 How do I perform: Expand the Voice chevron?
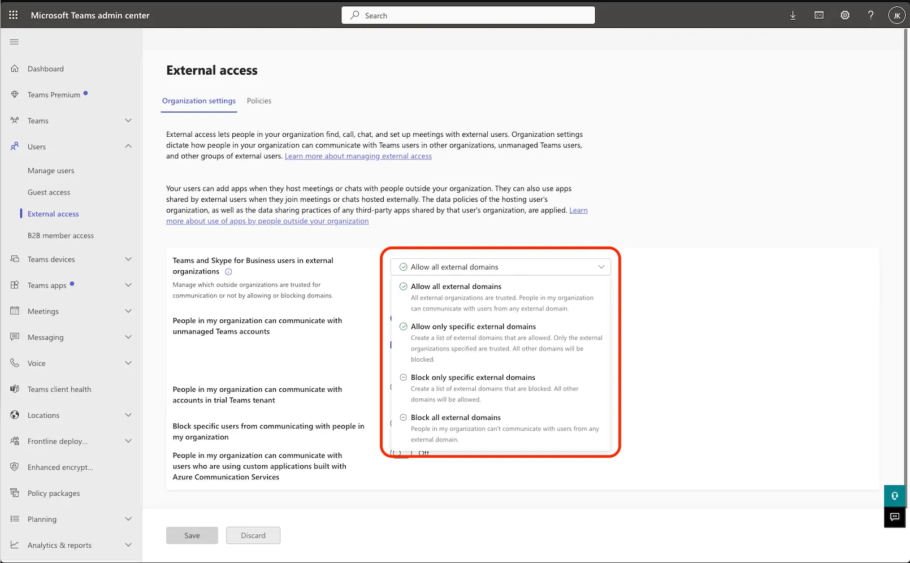tap(128, 363)
